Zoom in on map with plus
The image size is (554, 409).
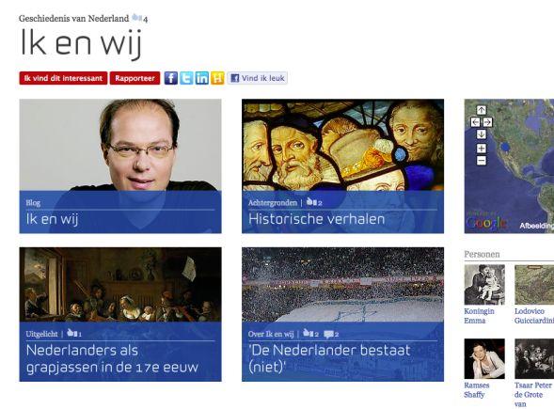tap(482, 149)
